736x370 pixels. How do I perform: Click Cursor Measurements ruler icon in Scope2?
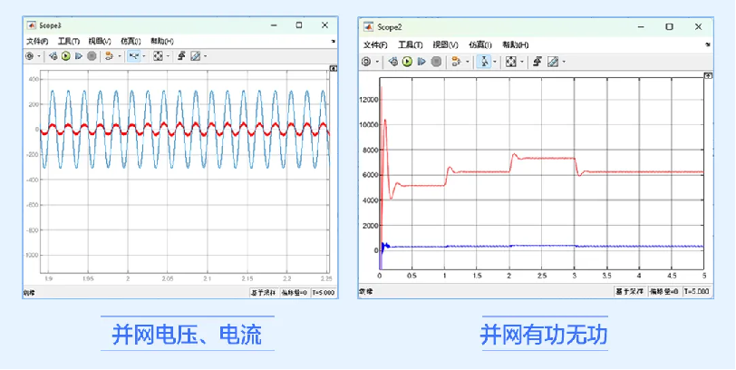(x=554, y=62)
